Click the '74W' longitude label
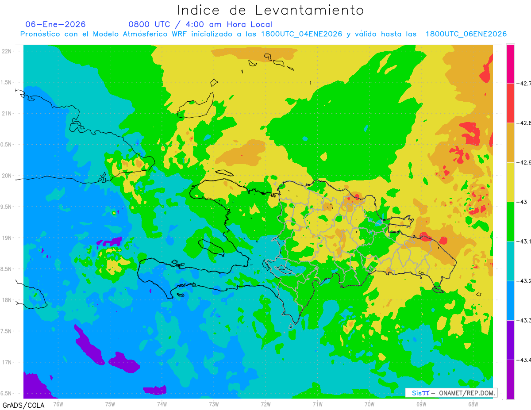The width and height of the screenshot is (531, 410). pos(162,404)
